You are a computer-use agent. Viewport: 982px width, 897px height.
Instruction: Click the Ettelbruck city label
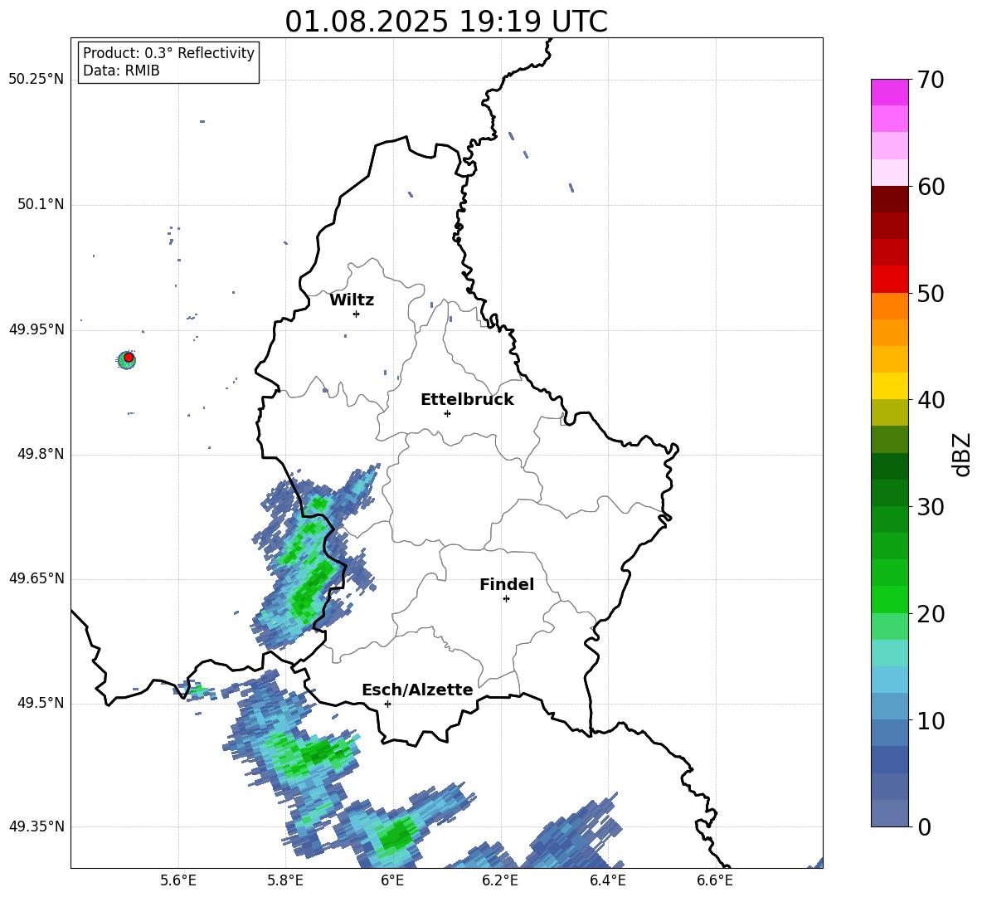(467, 400)
